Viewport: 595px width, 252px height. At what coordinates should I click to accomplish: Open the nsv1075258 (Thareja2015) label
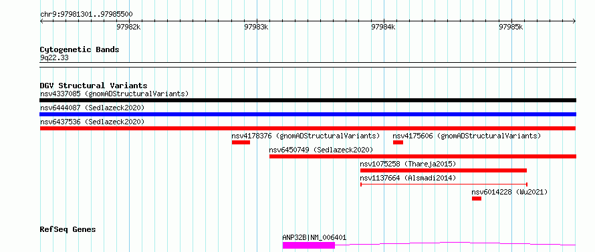tap(408, 164)
